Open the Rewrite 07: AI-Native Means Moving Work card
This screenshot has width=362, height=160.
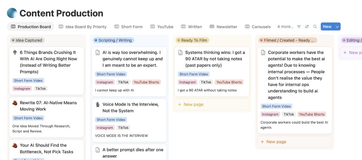tap(47, 117)
